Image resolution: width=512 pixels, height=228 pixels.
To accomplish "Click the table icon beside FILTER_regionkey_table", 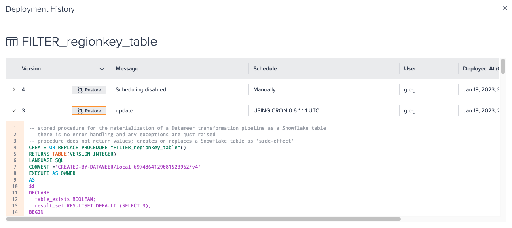I will click(x=12, y=42).
